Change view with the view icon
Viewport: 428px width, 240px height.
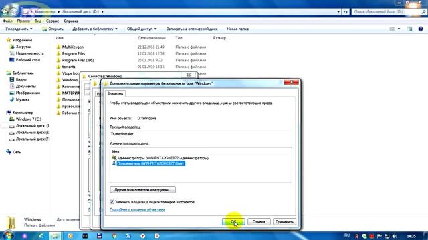coord(392,29)
